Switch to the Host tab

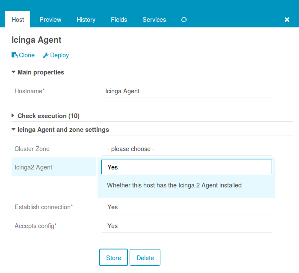point(18,19)
